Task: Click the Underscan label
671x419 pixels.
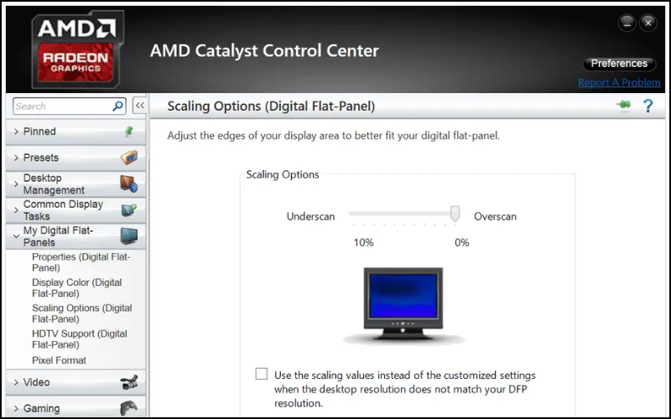Action: 310,216
